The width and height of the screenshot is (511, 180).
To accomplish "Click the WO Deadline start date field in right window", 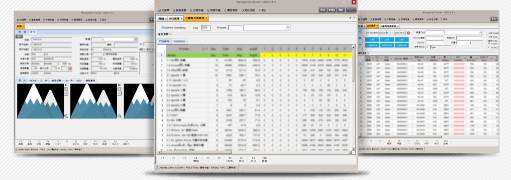I will click(x=384, y=33).
